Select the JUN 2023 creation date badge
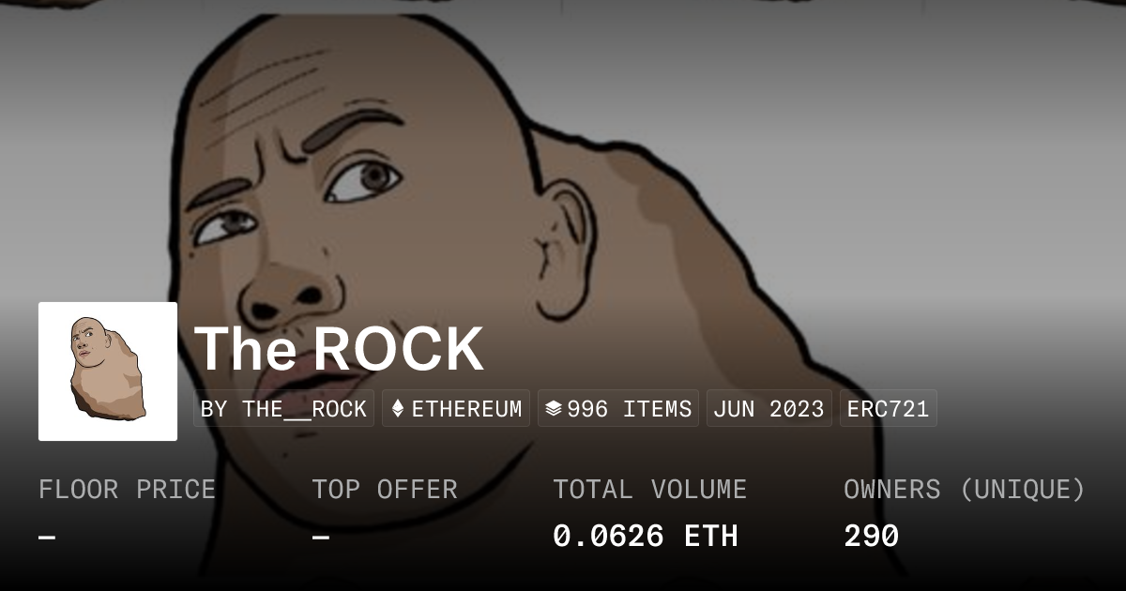This screenshot has width=1126, height=591. point(768,409)
